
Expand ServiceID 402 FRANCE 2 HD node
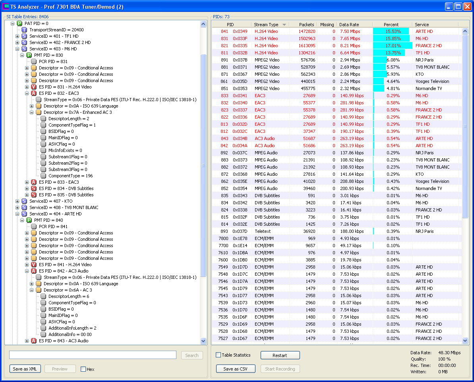coord(17,42)
